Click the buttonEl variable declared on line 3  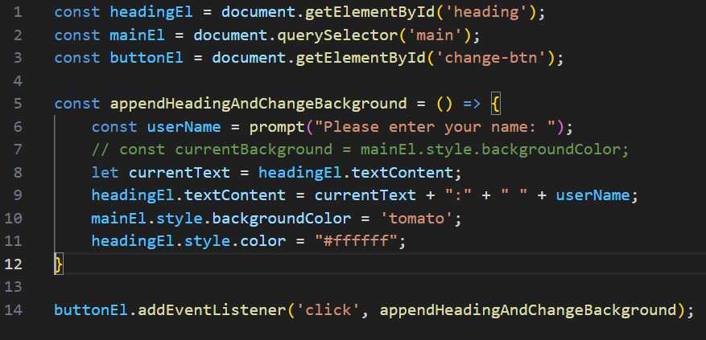click(x=147, y=58)
